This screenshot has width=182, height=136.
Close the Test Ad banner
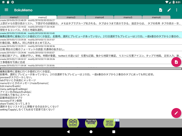coord(118,120)
